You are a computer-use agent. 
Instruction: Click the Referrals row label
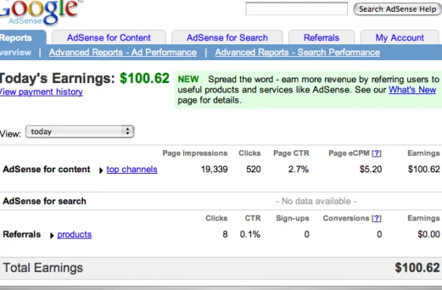tap(22, 235)
